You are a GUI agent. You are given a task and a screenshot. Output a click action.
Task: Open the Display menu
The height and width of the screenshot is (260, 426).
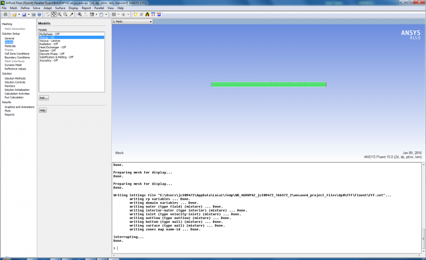(73, 8)
